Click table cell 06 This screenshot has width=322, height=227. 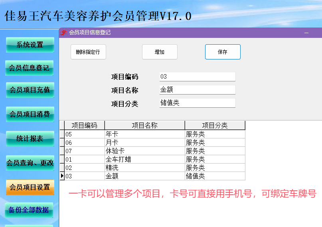tap(85, 143)
